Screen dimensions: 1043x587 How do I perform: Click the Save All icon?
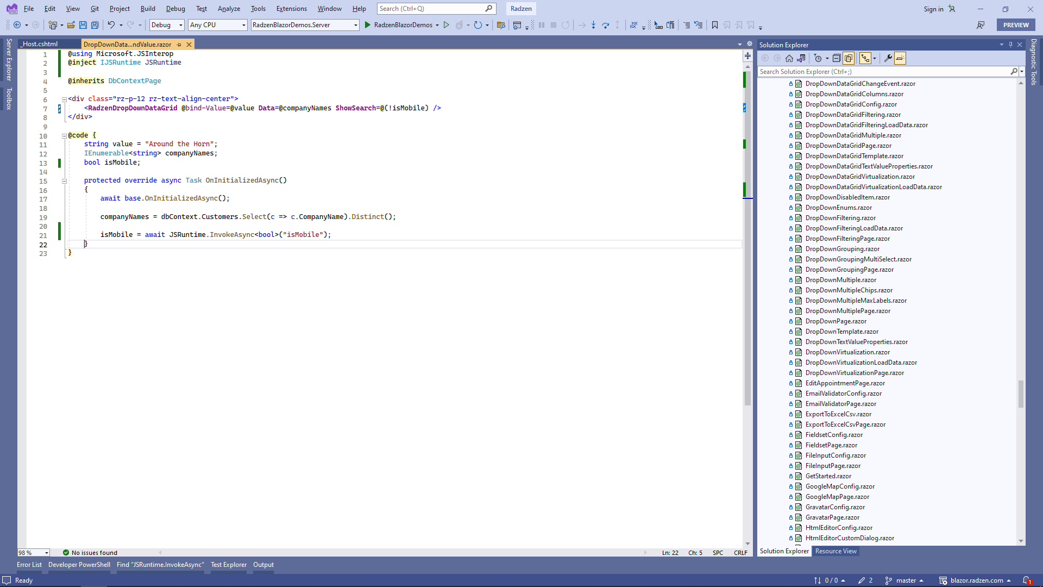[x=95, y=25]
